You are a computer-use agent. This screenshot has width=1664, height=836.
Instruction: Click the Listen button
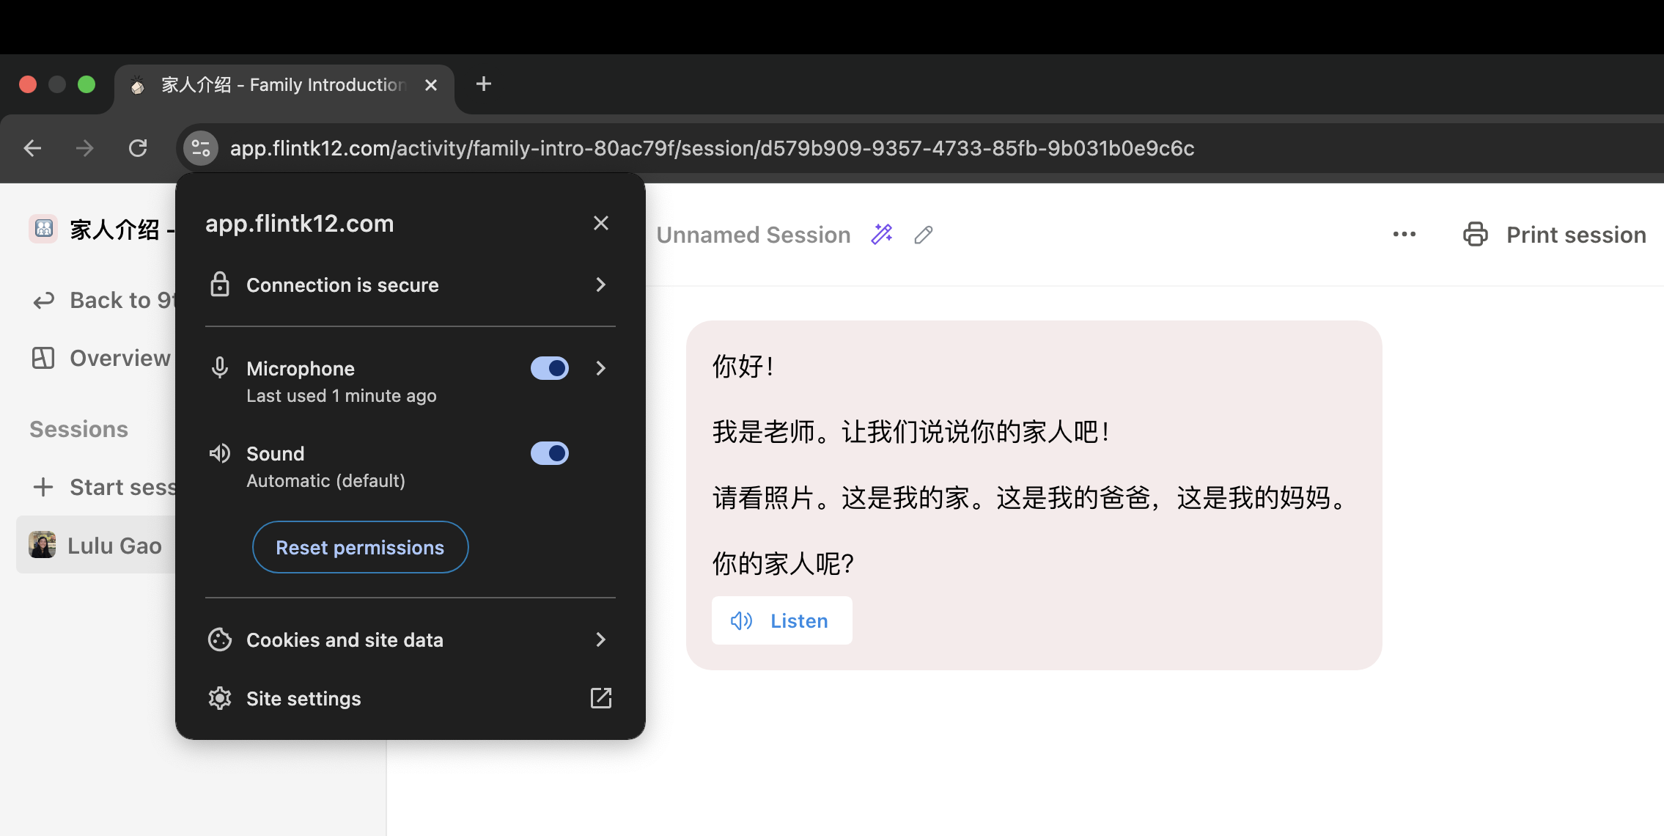781,620
